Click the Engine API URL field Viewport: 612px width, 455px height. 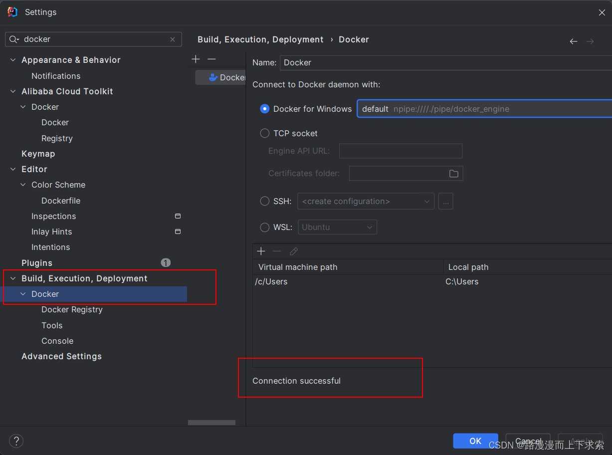(x=401, y=151)
